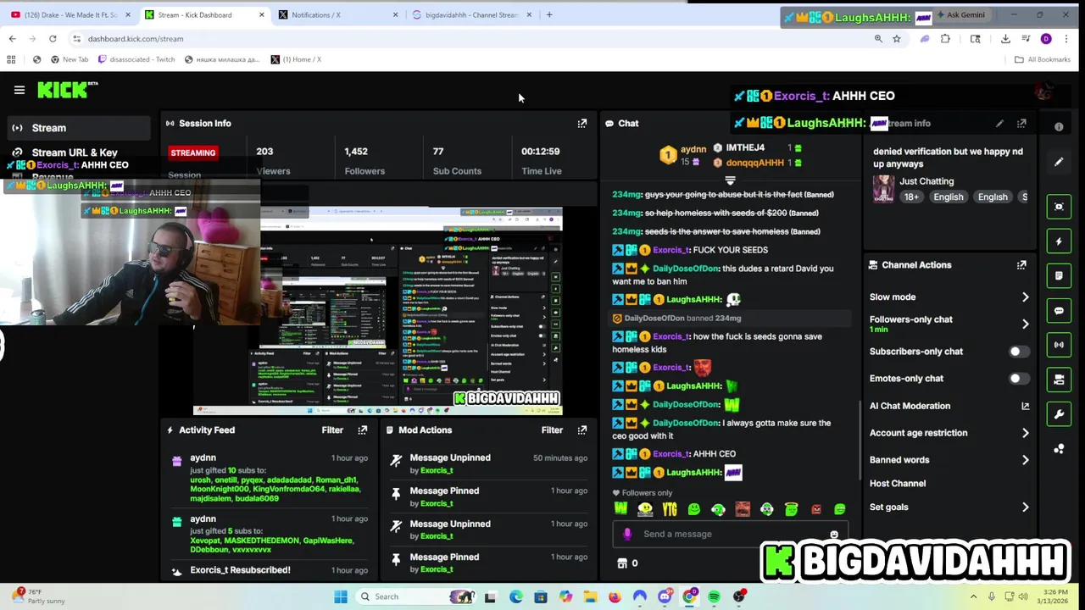Click the donqqqAHHH top gifter name
The height and width of the screenshot is (610, 1085).
754,163
